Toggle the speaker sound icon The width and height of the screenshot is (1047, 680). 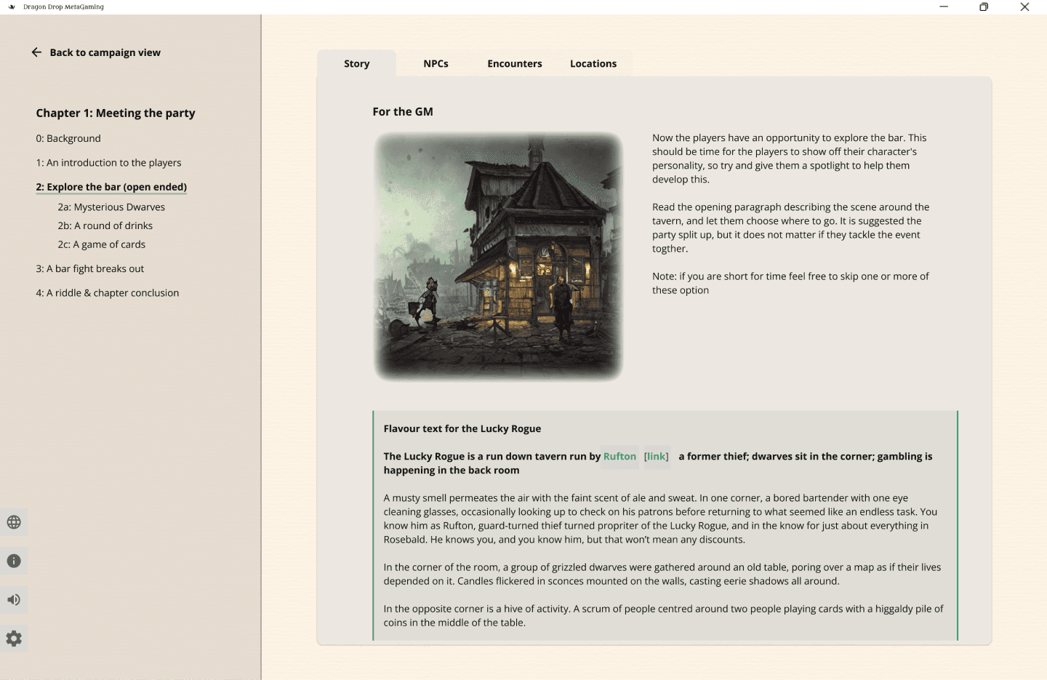(14, 600)
